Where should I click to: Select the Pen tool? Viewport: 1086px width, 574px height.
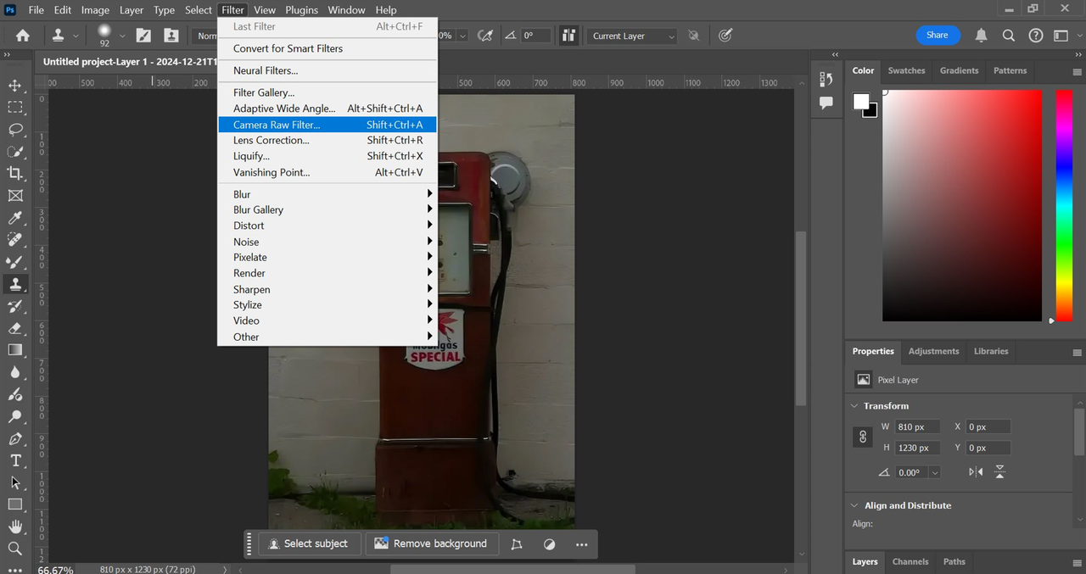[15, 438]
